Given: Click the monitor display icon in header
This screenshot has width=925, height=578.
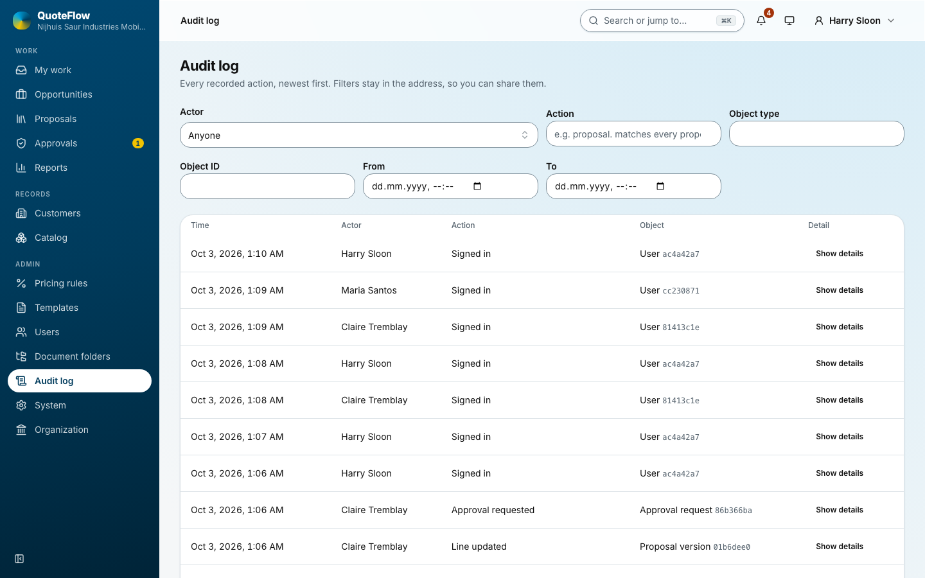Looking at the screenshot, I should click(789, 21).
